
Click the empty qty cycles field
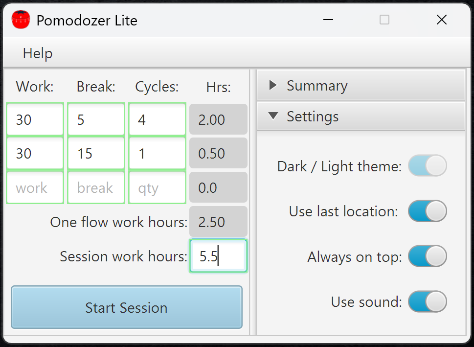pos(157,187)
